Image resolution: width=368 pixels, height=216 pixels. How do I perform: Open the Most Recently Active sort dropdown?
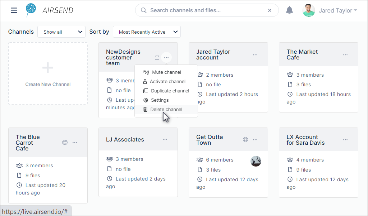pyautogui.click(x=147, y=32)
